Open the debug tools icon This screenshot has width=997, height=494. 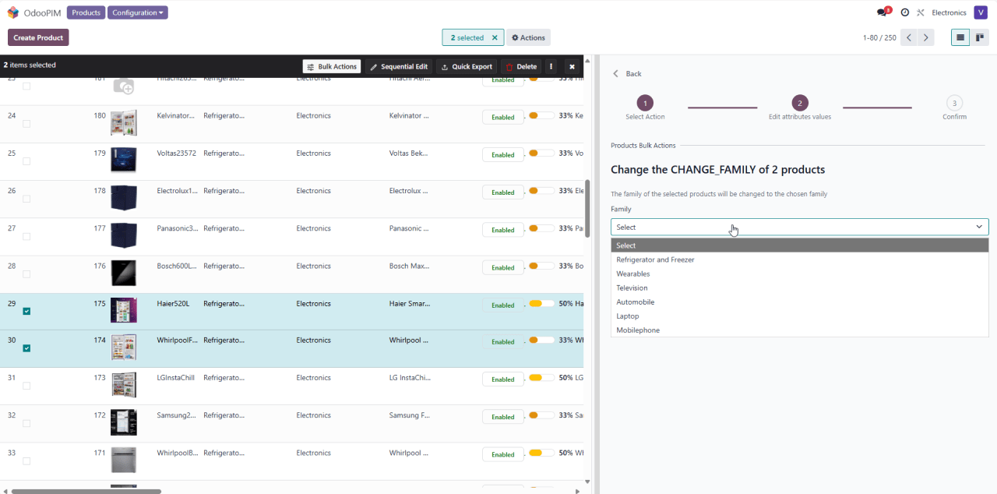tap(920, 12)
